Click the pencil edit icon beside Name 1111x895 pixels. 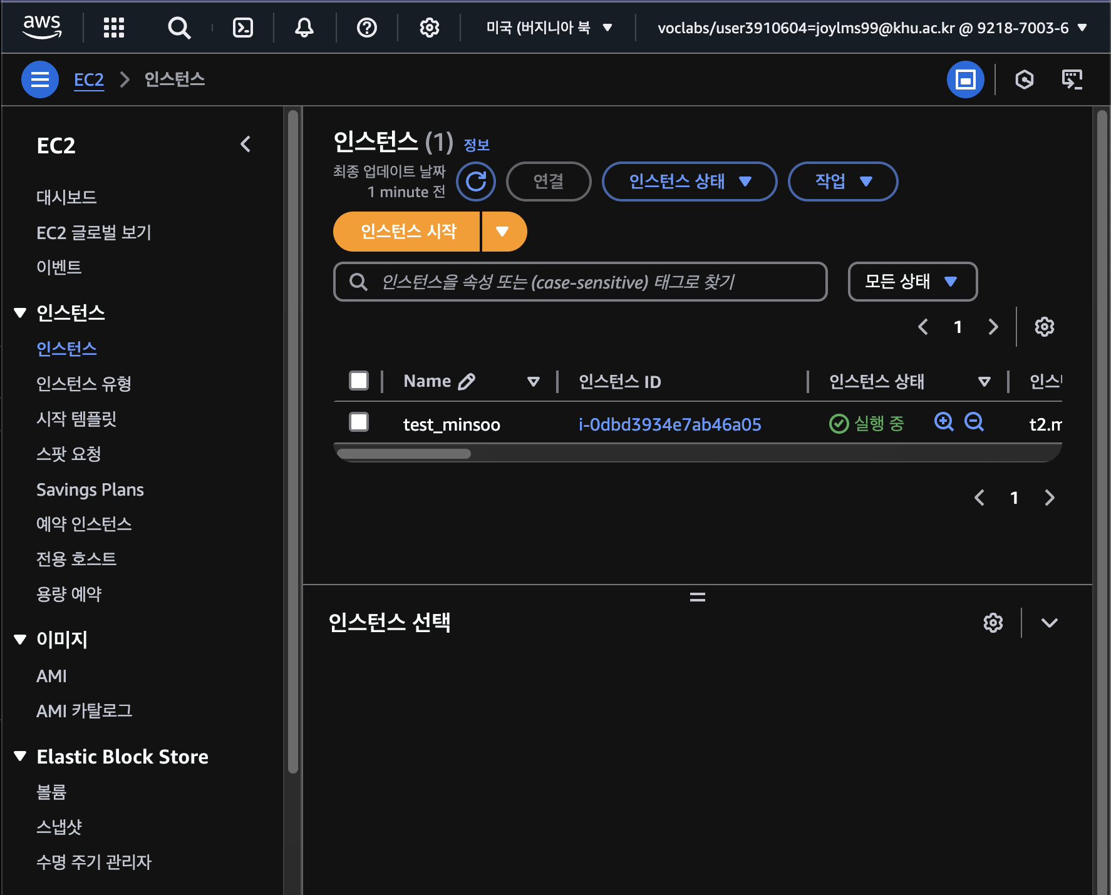467,381
